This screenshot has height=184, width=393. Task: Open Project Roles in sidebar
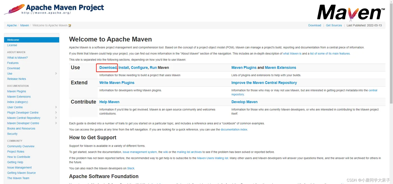coord(16,152)
